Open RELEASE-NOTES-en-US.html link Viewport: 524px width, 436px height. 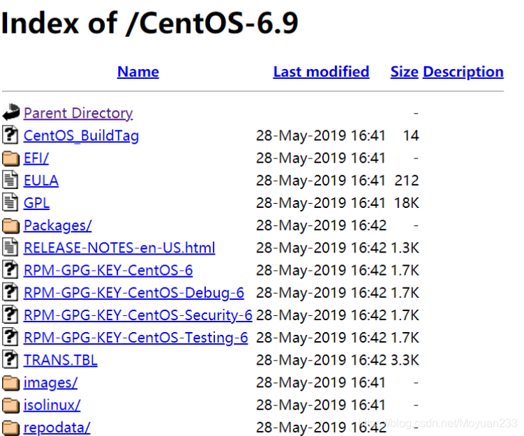point(119,248)
